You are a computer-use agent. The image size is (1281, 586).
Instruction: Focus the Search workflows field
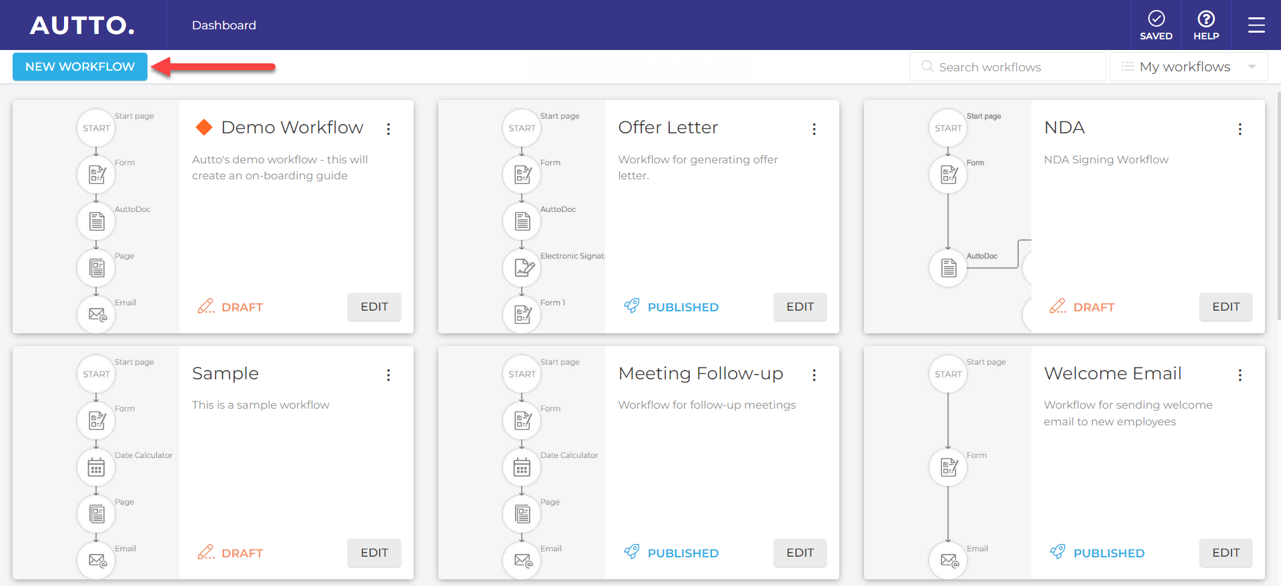click(x=1007, y=67)
